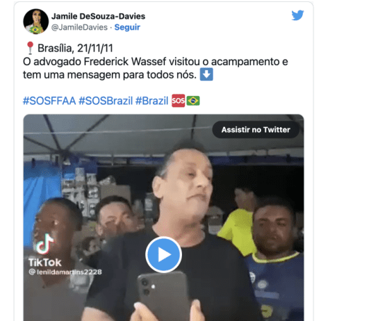Click the Brasília, 21/11/11 date text

click(75, 48)
